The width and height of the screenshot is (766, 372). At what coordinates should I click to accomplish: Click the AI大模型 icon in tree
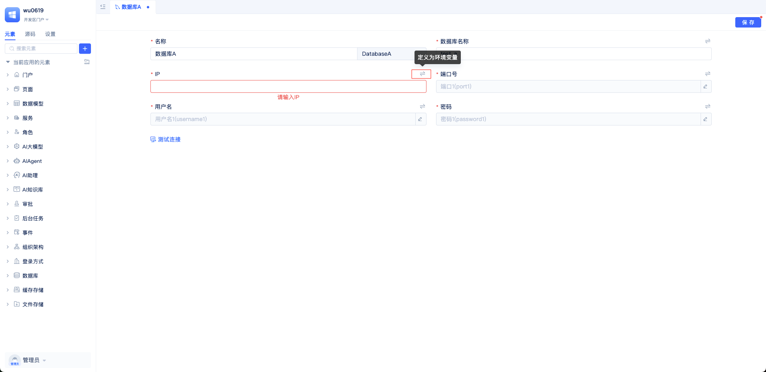(x=17, y=146)
